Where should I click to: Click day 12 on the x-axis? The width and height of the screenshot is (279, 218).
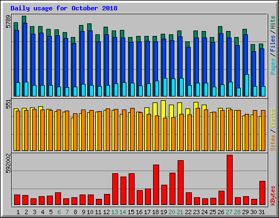106,212
